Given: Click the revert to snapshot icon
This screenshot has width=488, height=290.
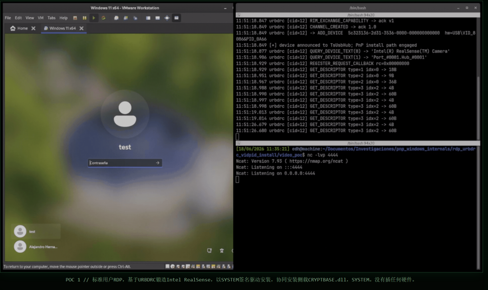Looking at the screenshot, I should click(126, 18).
